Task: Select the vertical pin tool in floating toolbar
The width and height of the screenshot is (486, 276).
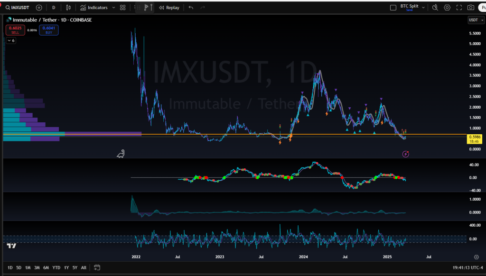Action: point(151,8)
